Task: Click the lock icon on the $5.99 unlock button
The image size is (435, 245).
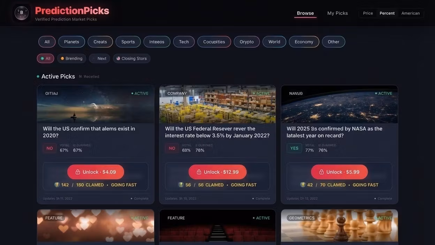Action: tap(321, 172)
